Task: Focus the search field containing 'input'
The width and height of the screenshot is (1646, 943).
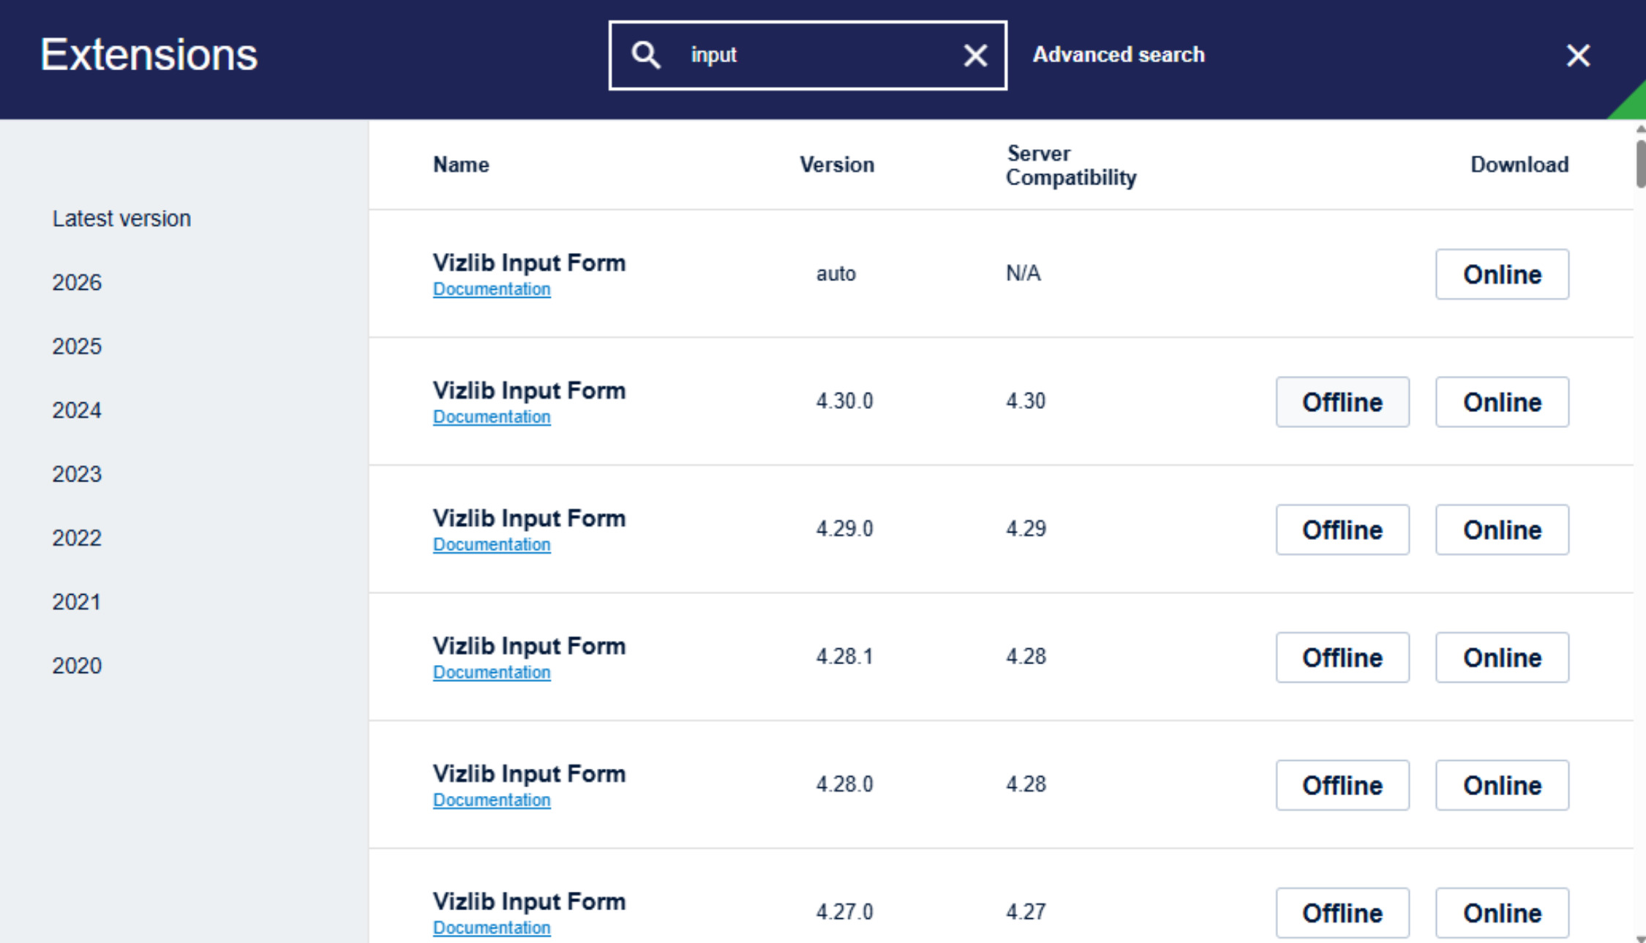Action: 808,56
